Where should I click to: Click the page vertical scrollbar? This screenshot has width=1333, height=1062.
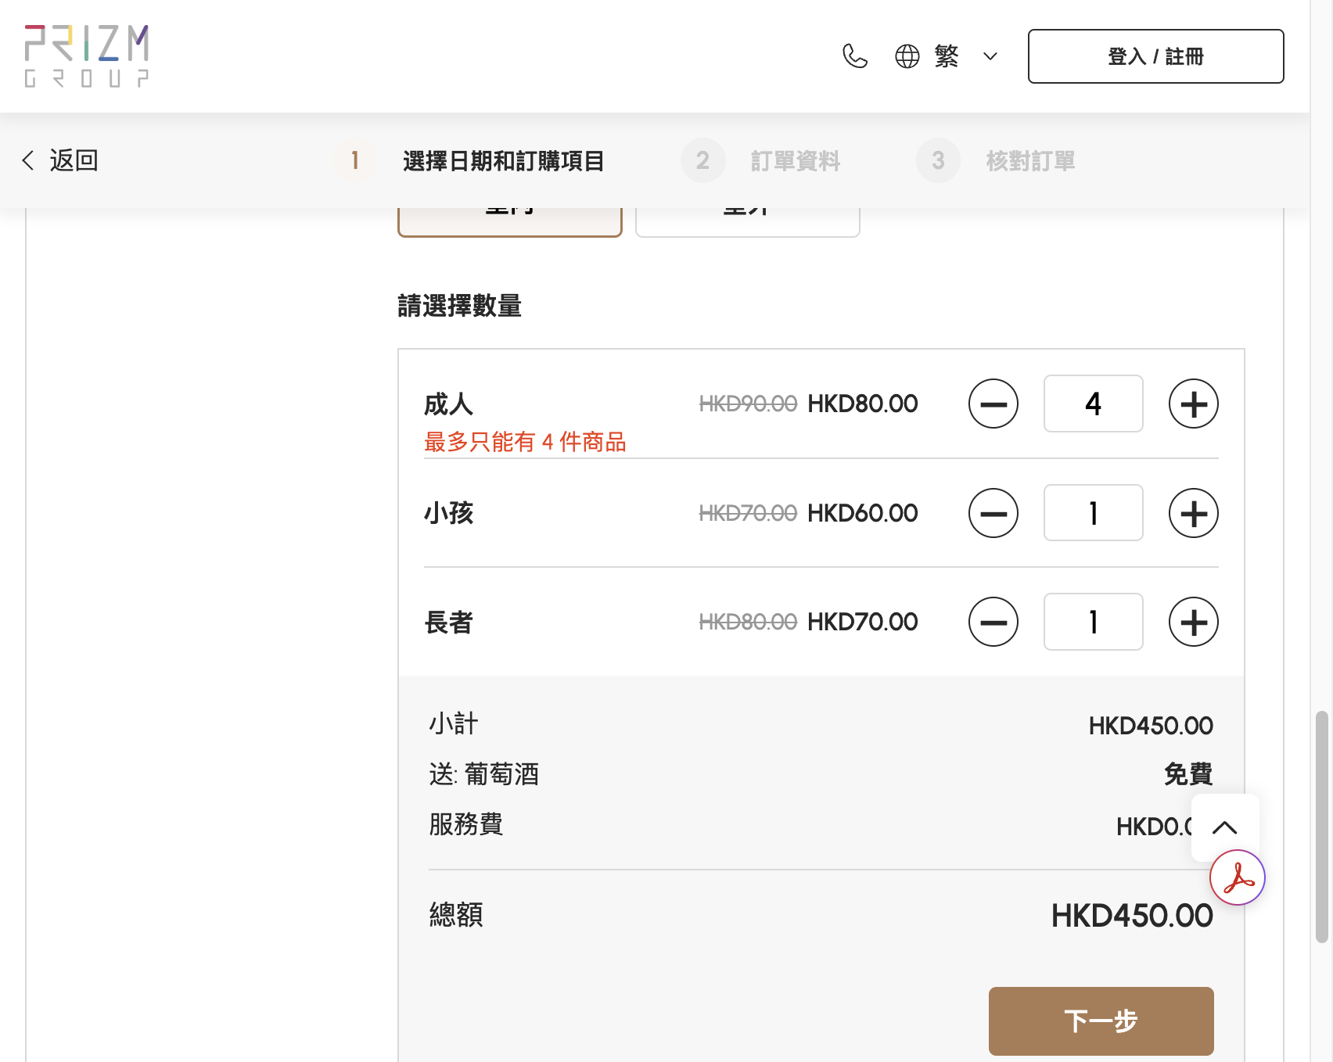click(x=1321, y=827)
